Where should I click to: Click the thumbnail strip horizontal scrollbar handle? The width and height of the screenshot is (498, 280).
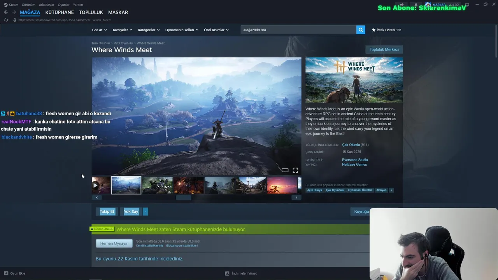(x=184, y=198)
